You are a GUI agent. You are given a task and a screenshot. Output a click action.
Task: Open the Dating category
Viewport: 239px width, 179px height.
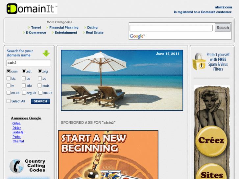(x=92, y=28)
